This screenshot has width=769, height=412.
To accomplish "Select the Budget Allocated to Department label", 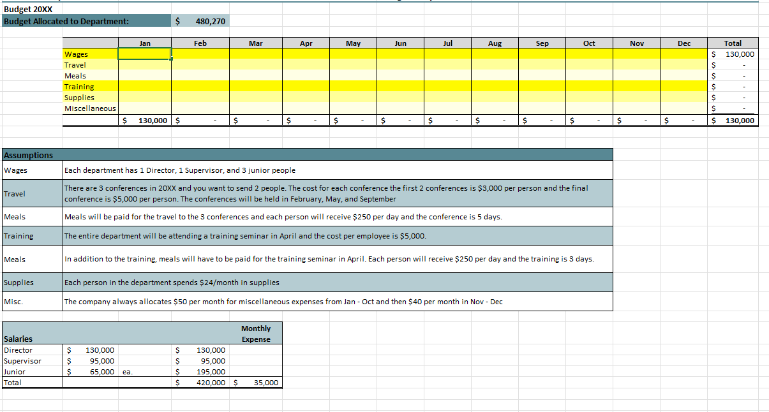I will (x=87, y=21).
